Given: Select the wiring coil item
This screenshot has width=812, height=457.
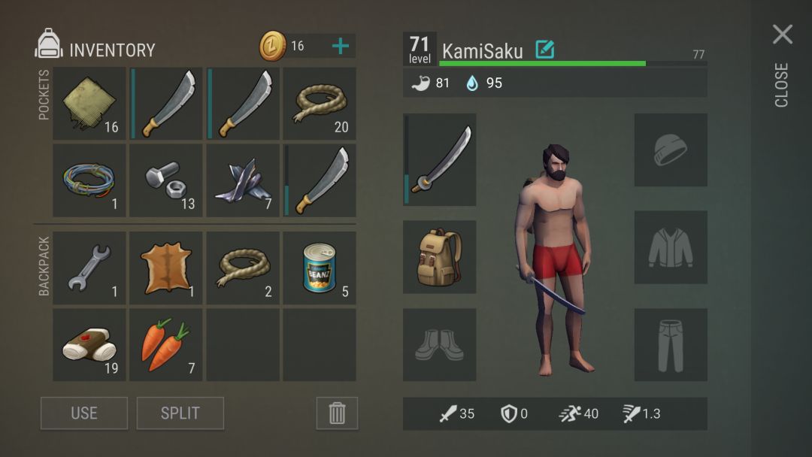Looking at the screenshot, I should pos(89,180).
